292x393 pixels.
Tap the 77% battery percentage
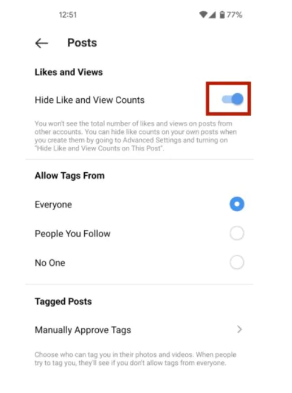(x=234, y=15)
